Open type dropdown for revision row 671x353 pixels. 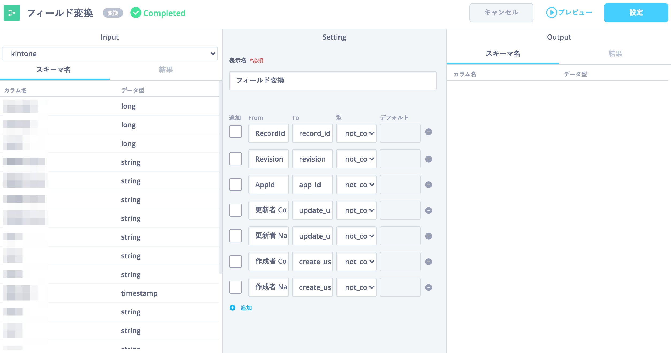coord(356,159)
